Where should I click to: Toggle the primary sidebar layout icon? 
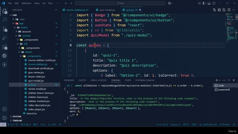tap(204, 3)
